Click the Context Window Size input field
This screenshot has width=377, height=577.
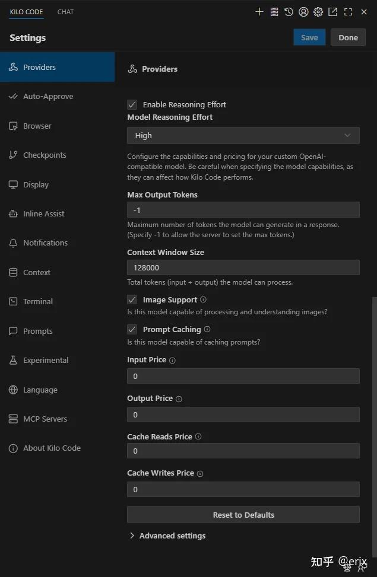tap(243, 267)
